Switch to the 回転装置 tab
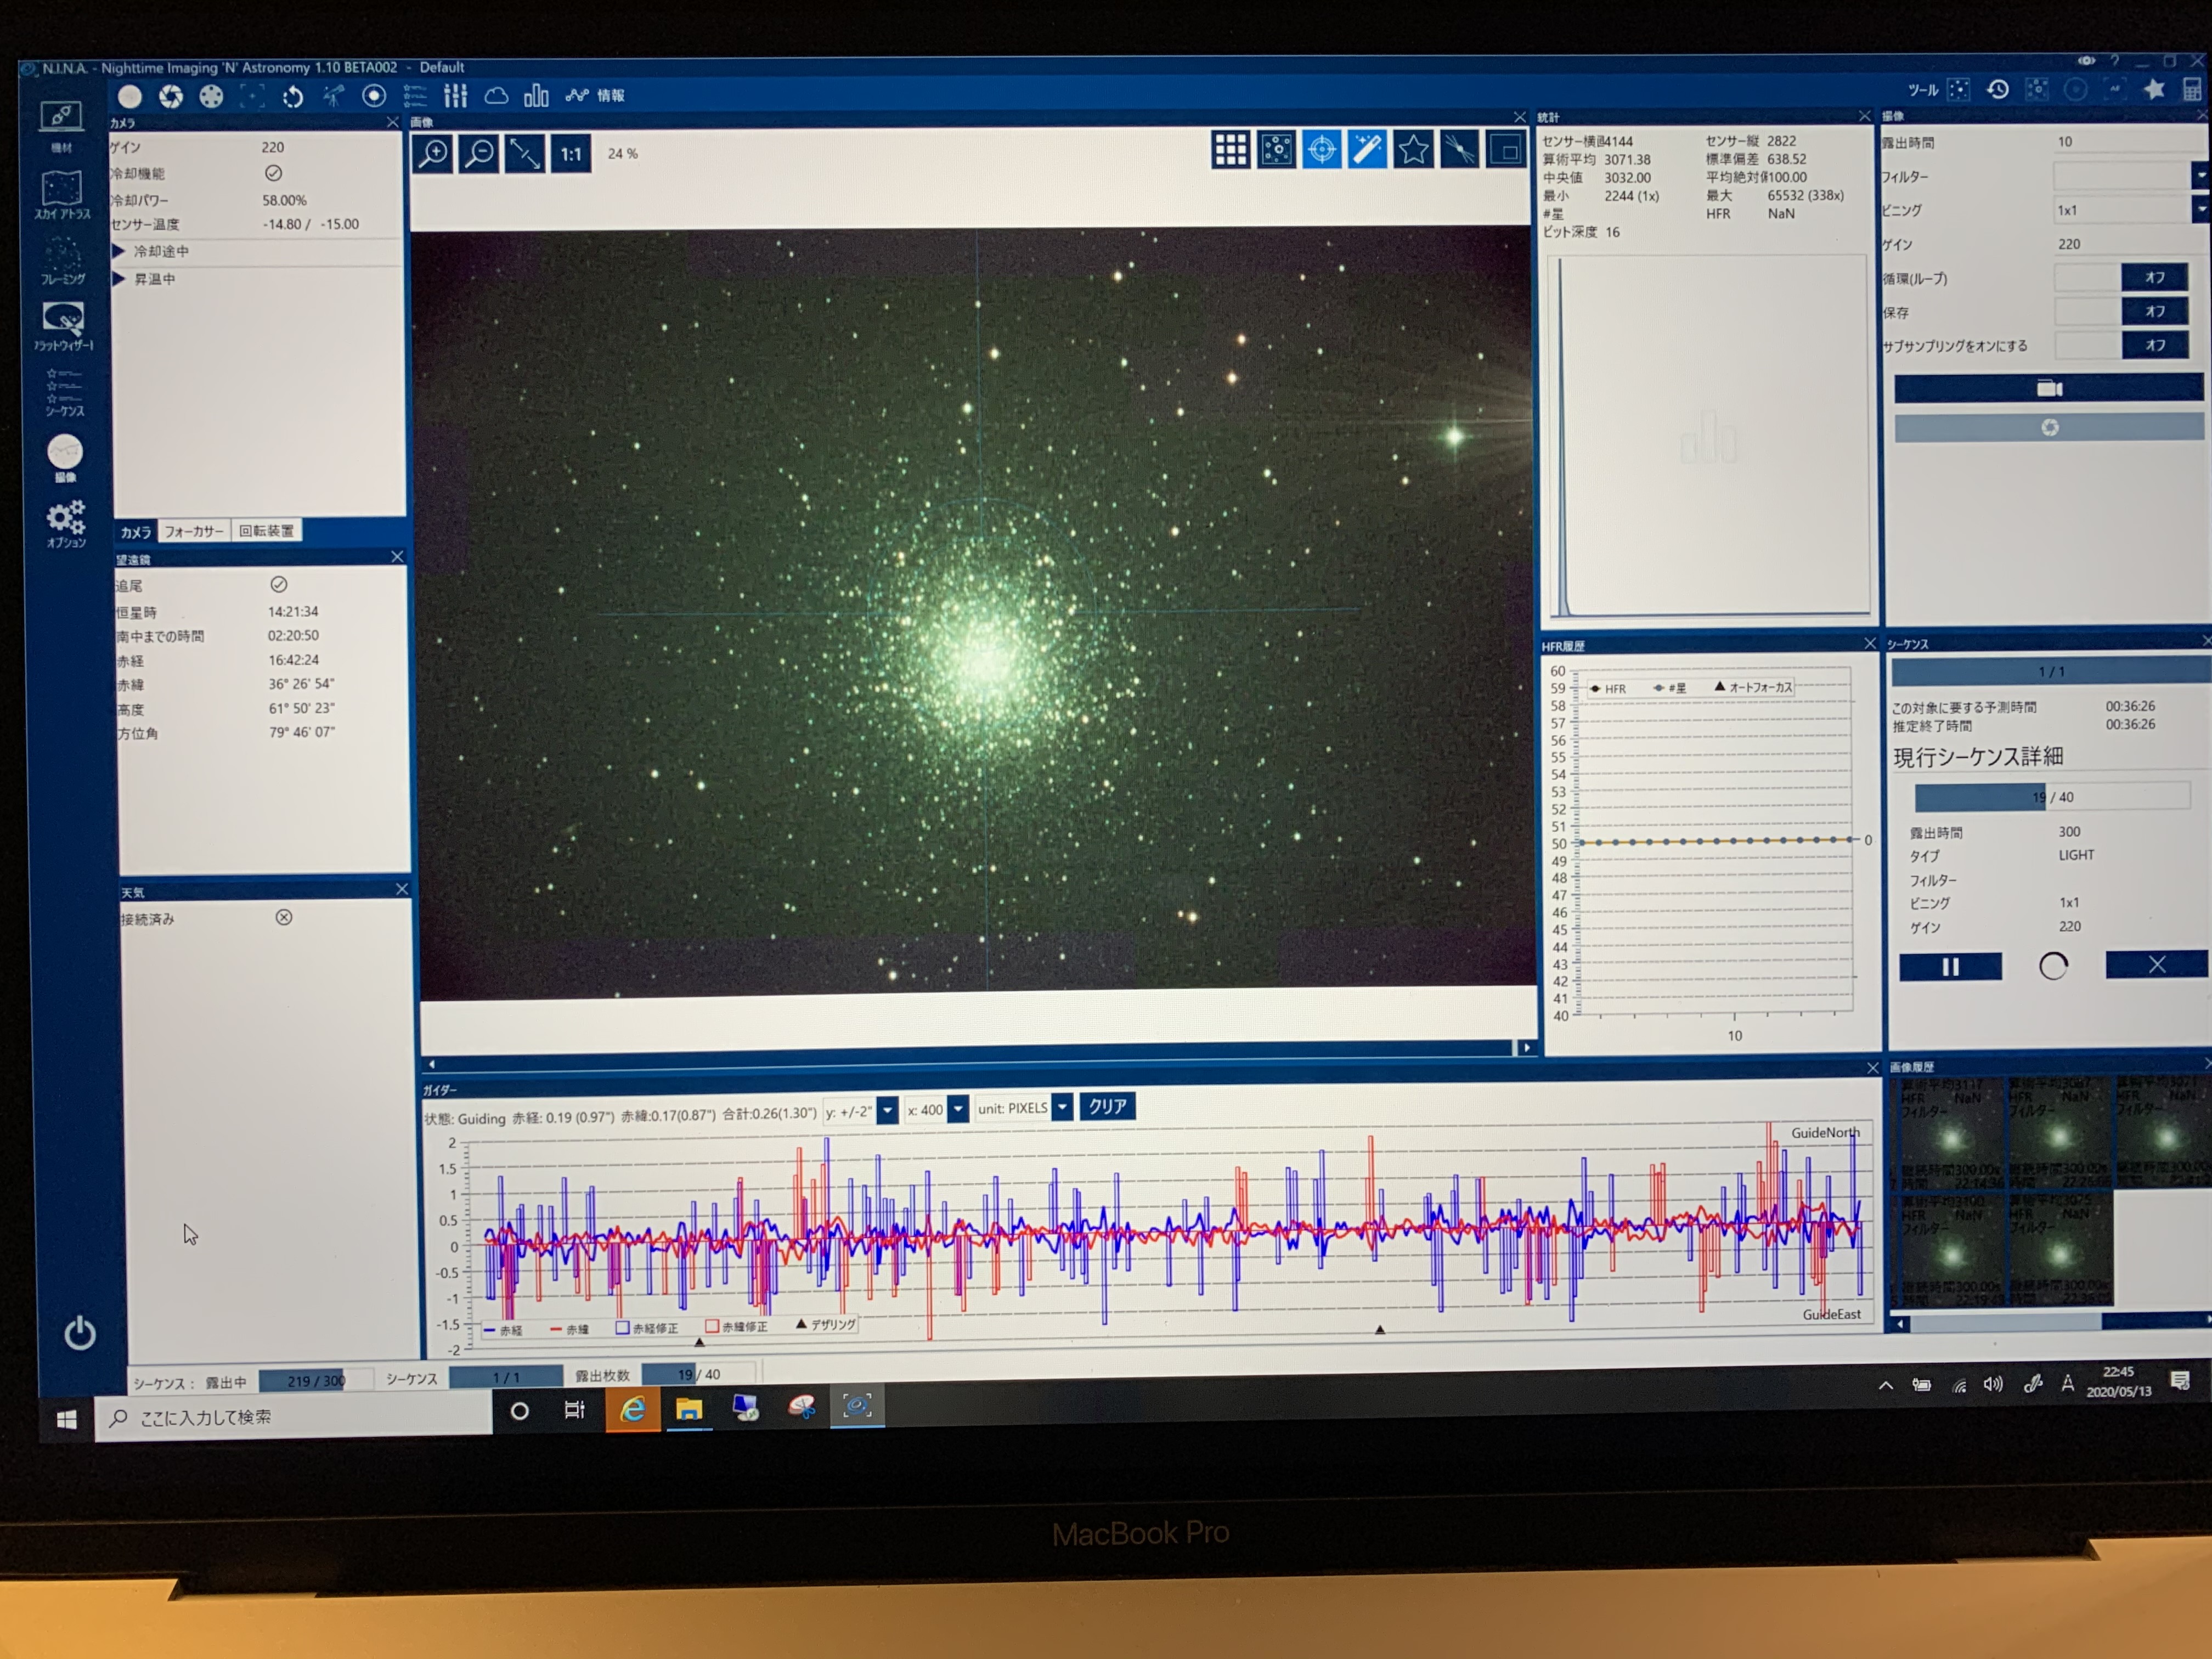Screen dimensions: 2212x1659 [266, 531]
